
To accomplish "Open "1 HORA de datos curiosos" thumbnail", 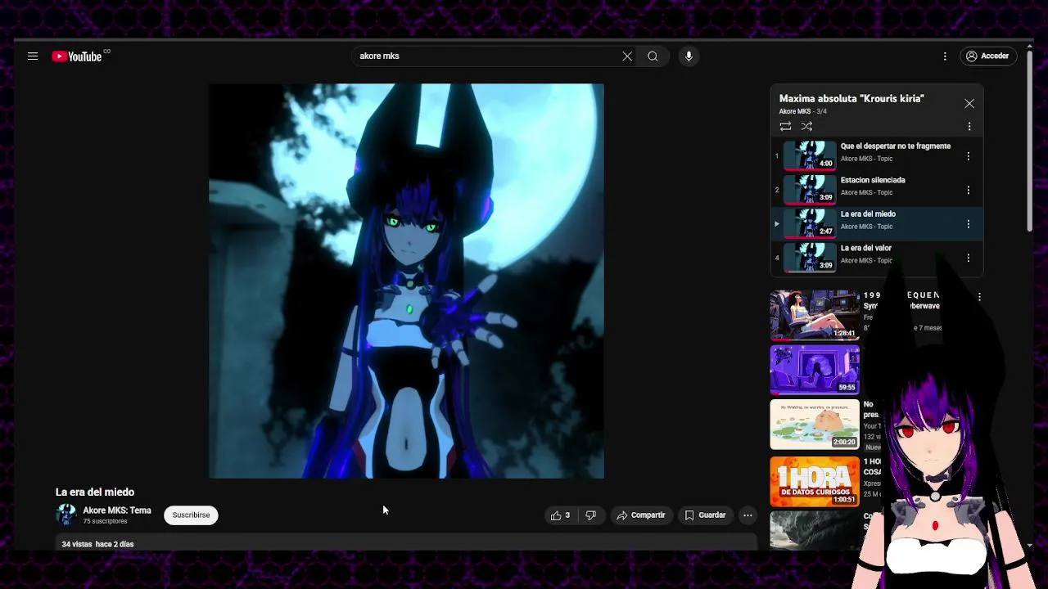I will (x=814, y=481).
